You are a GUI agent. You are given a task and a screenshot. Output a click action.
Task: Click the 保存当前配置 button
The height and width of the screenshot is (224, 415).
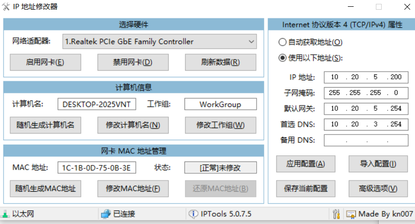(x=306, y=189)
